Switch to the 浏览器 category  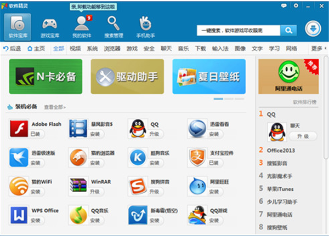(112, 48)
